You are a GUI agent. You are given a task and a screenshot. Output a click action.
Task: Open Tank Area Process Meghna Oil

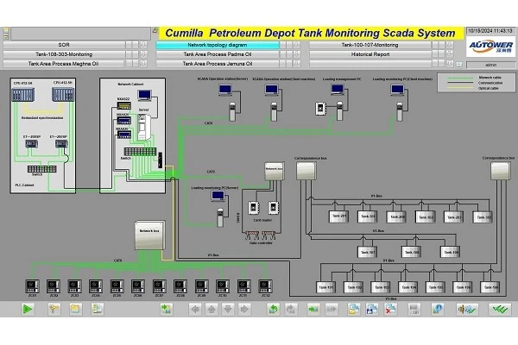click(x=63, y=64)
